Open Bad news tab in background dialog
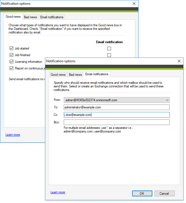This screenshot has width=186, height=203. pyautogui.click(x=30, y=17)
